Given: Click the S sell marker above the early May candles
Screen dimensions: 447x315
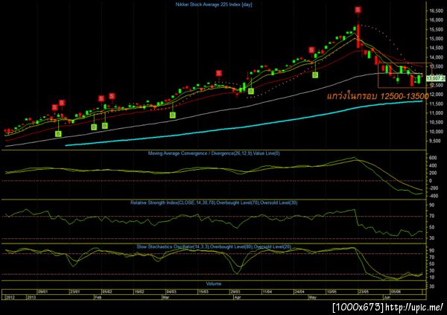Looking at the screenshot, I should tap(311, 50).
